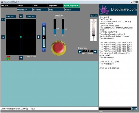Switch to the Pen tool tab
This screenshot has height=113, width=139.
coord(8,5)
